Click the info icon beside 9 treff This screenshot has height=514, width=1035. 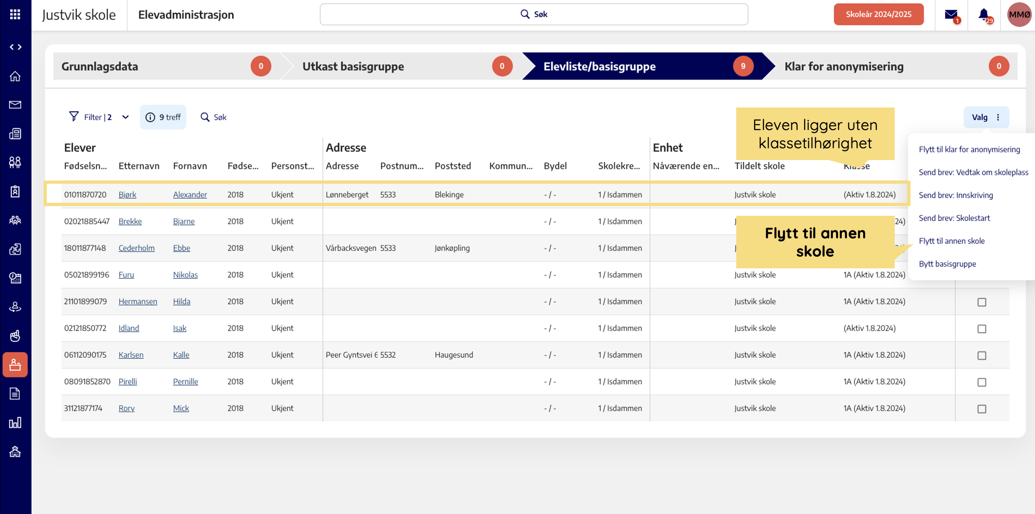[150, 117]
